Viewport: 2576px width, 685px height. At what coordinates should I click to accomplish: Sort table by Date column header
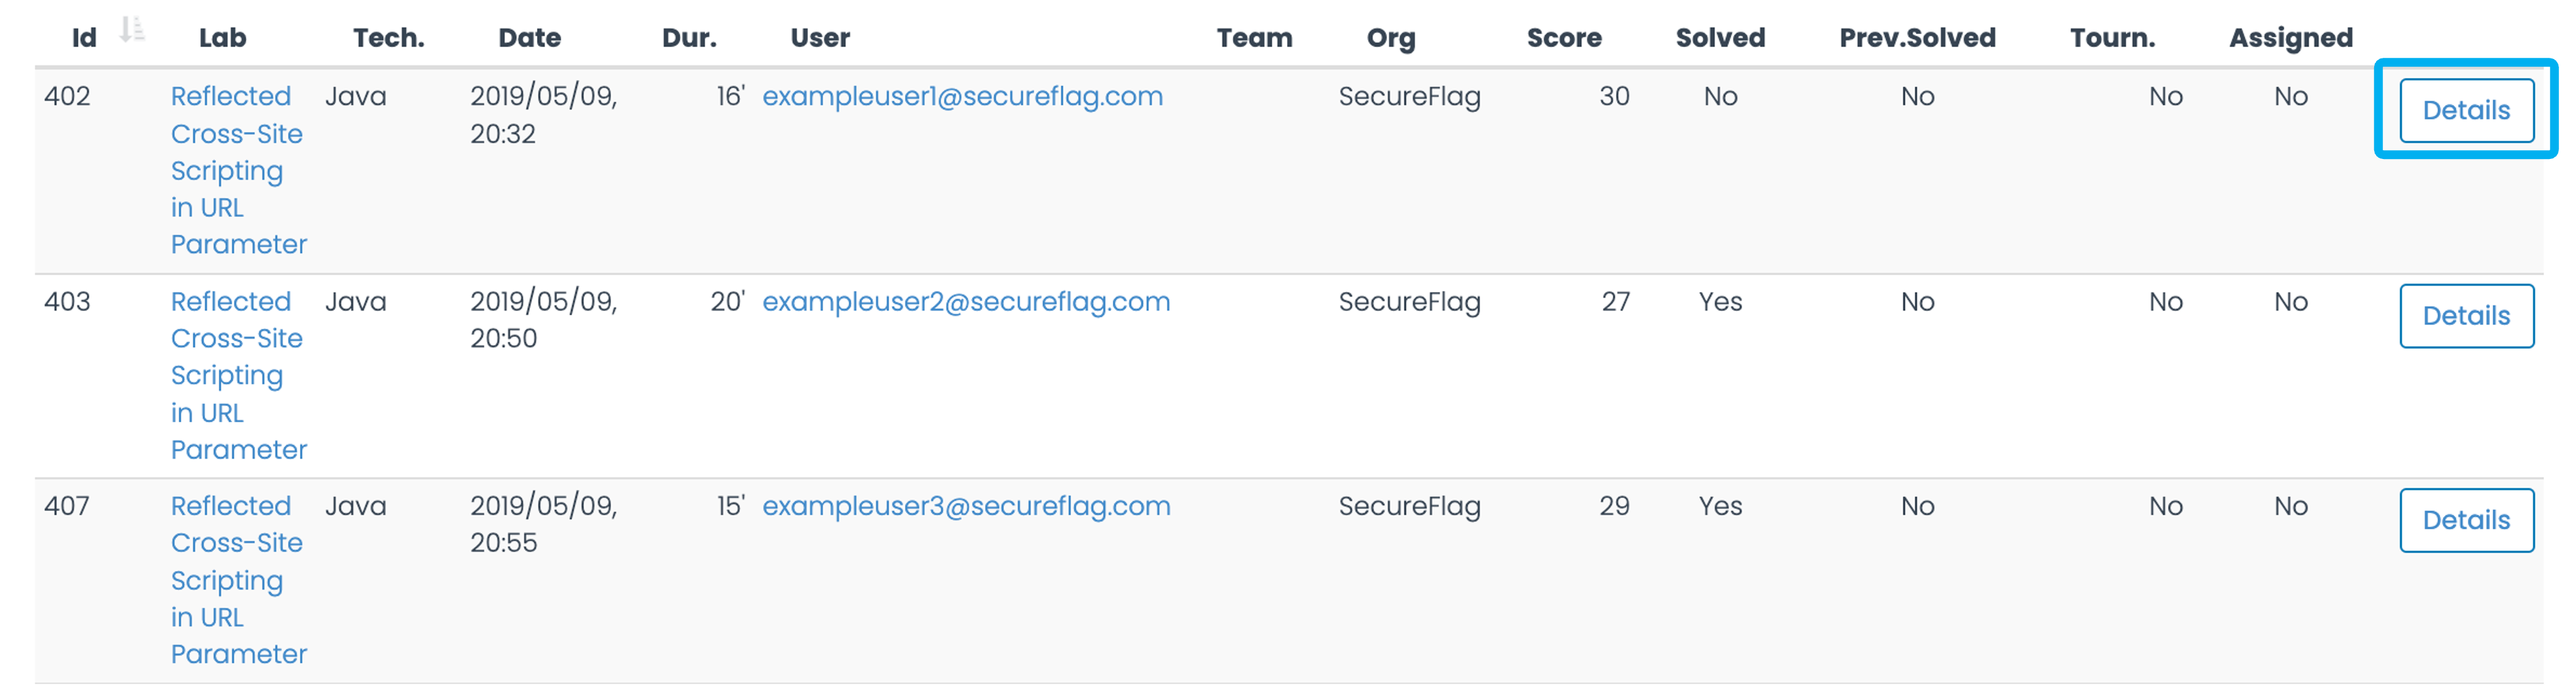pos(530,38)
